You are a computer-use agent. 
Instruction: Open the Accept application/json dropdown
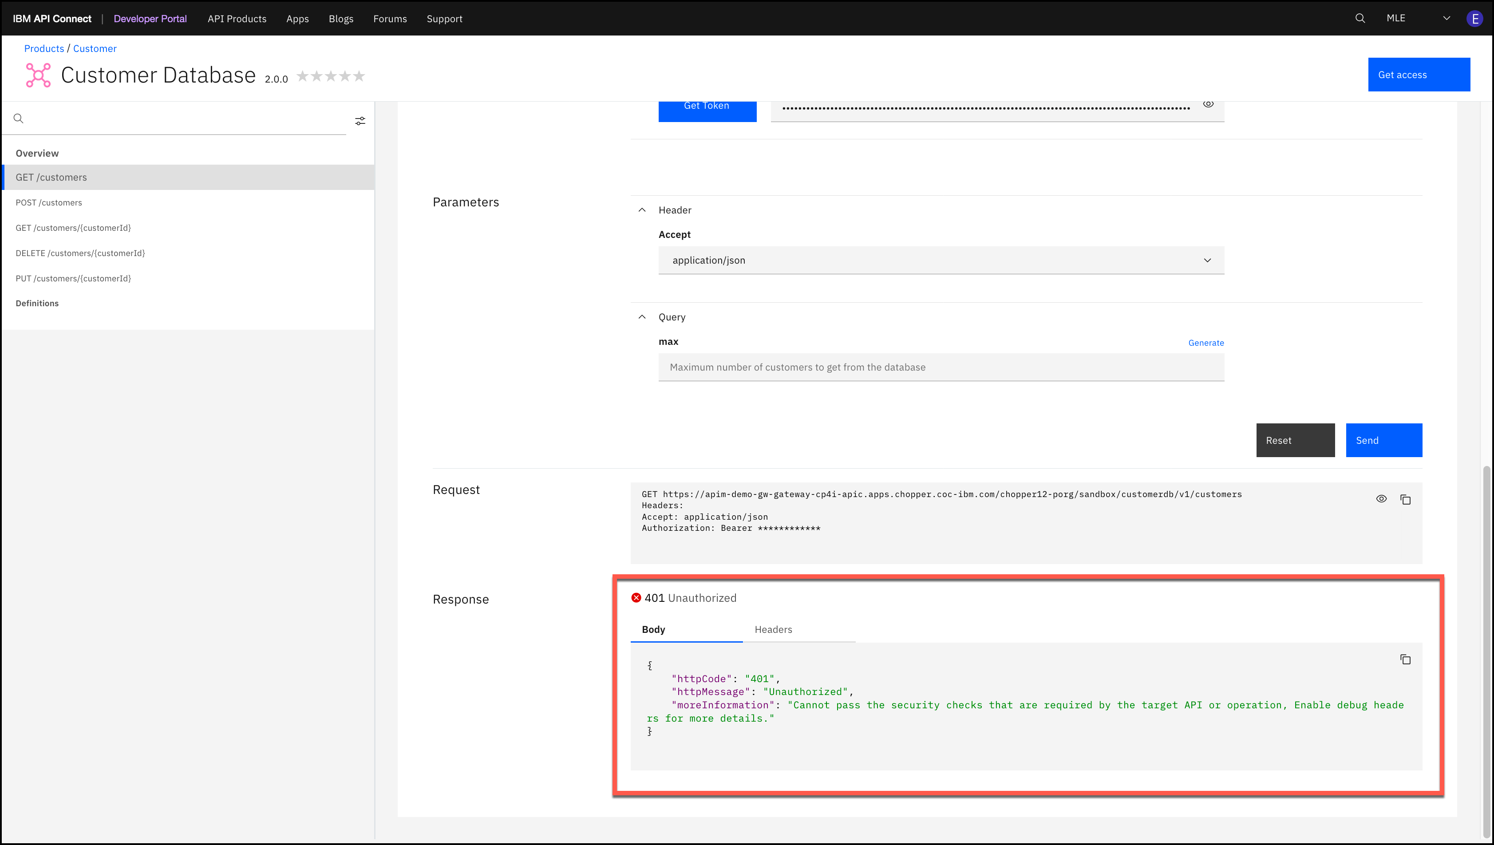pos(941,260)
